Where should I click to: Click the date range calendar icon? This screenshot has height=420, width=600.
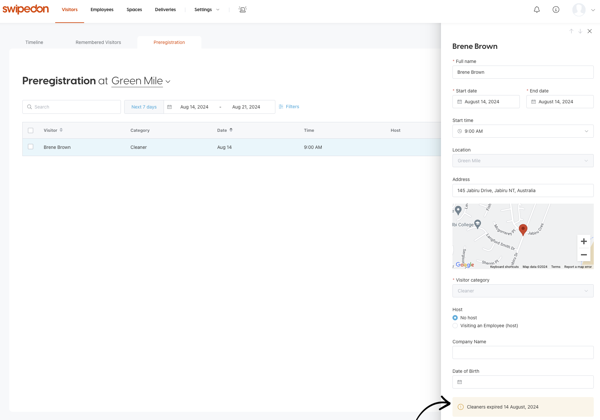pos(170,107)
